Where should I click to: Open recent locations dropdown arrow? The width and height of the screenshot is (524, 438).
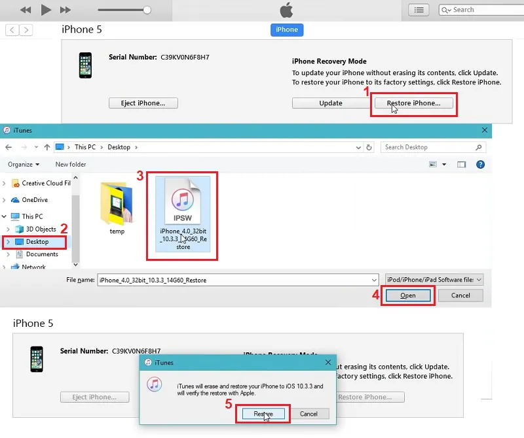pos(36,147)
